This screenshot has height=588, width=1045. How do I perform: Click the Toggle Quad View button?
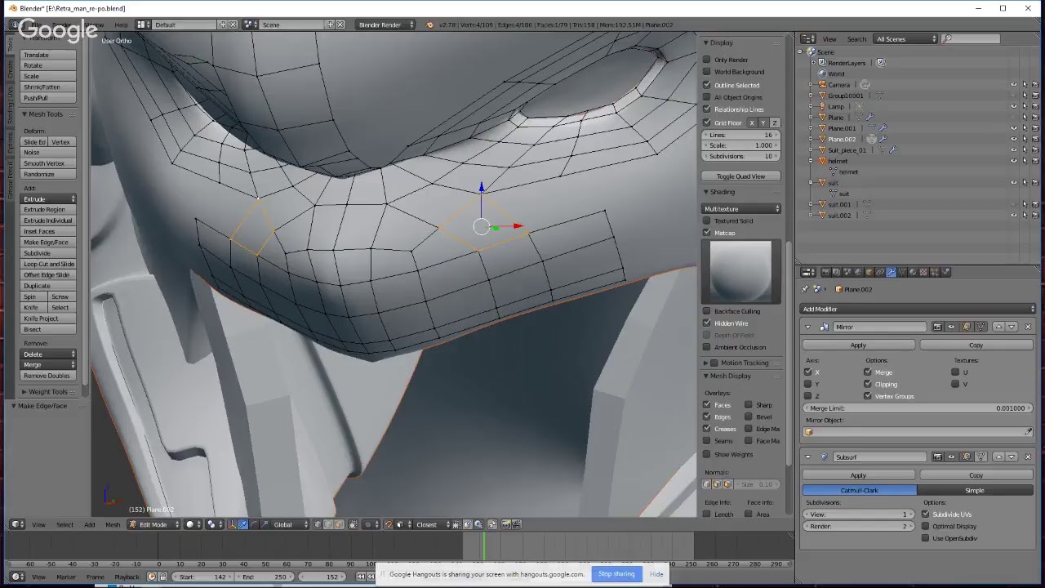741,176
